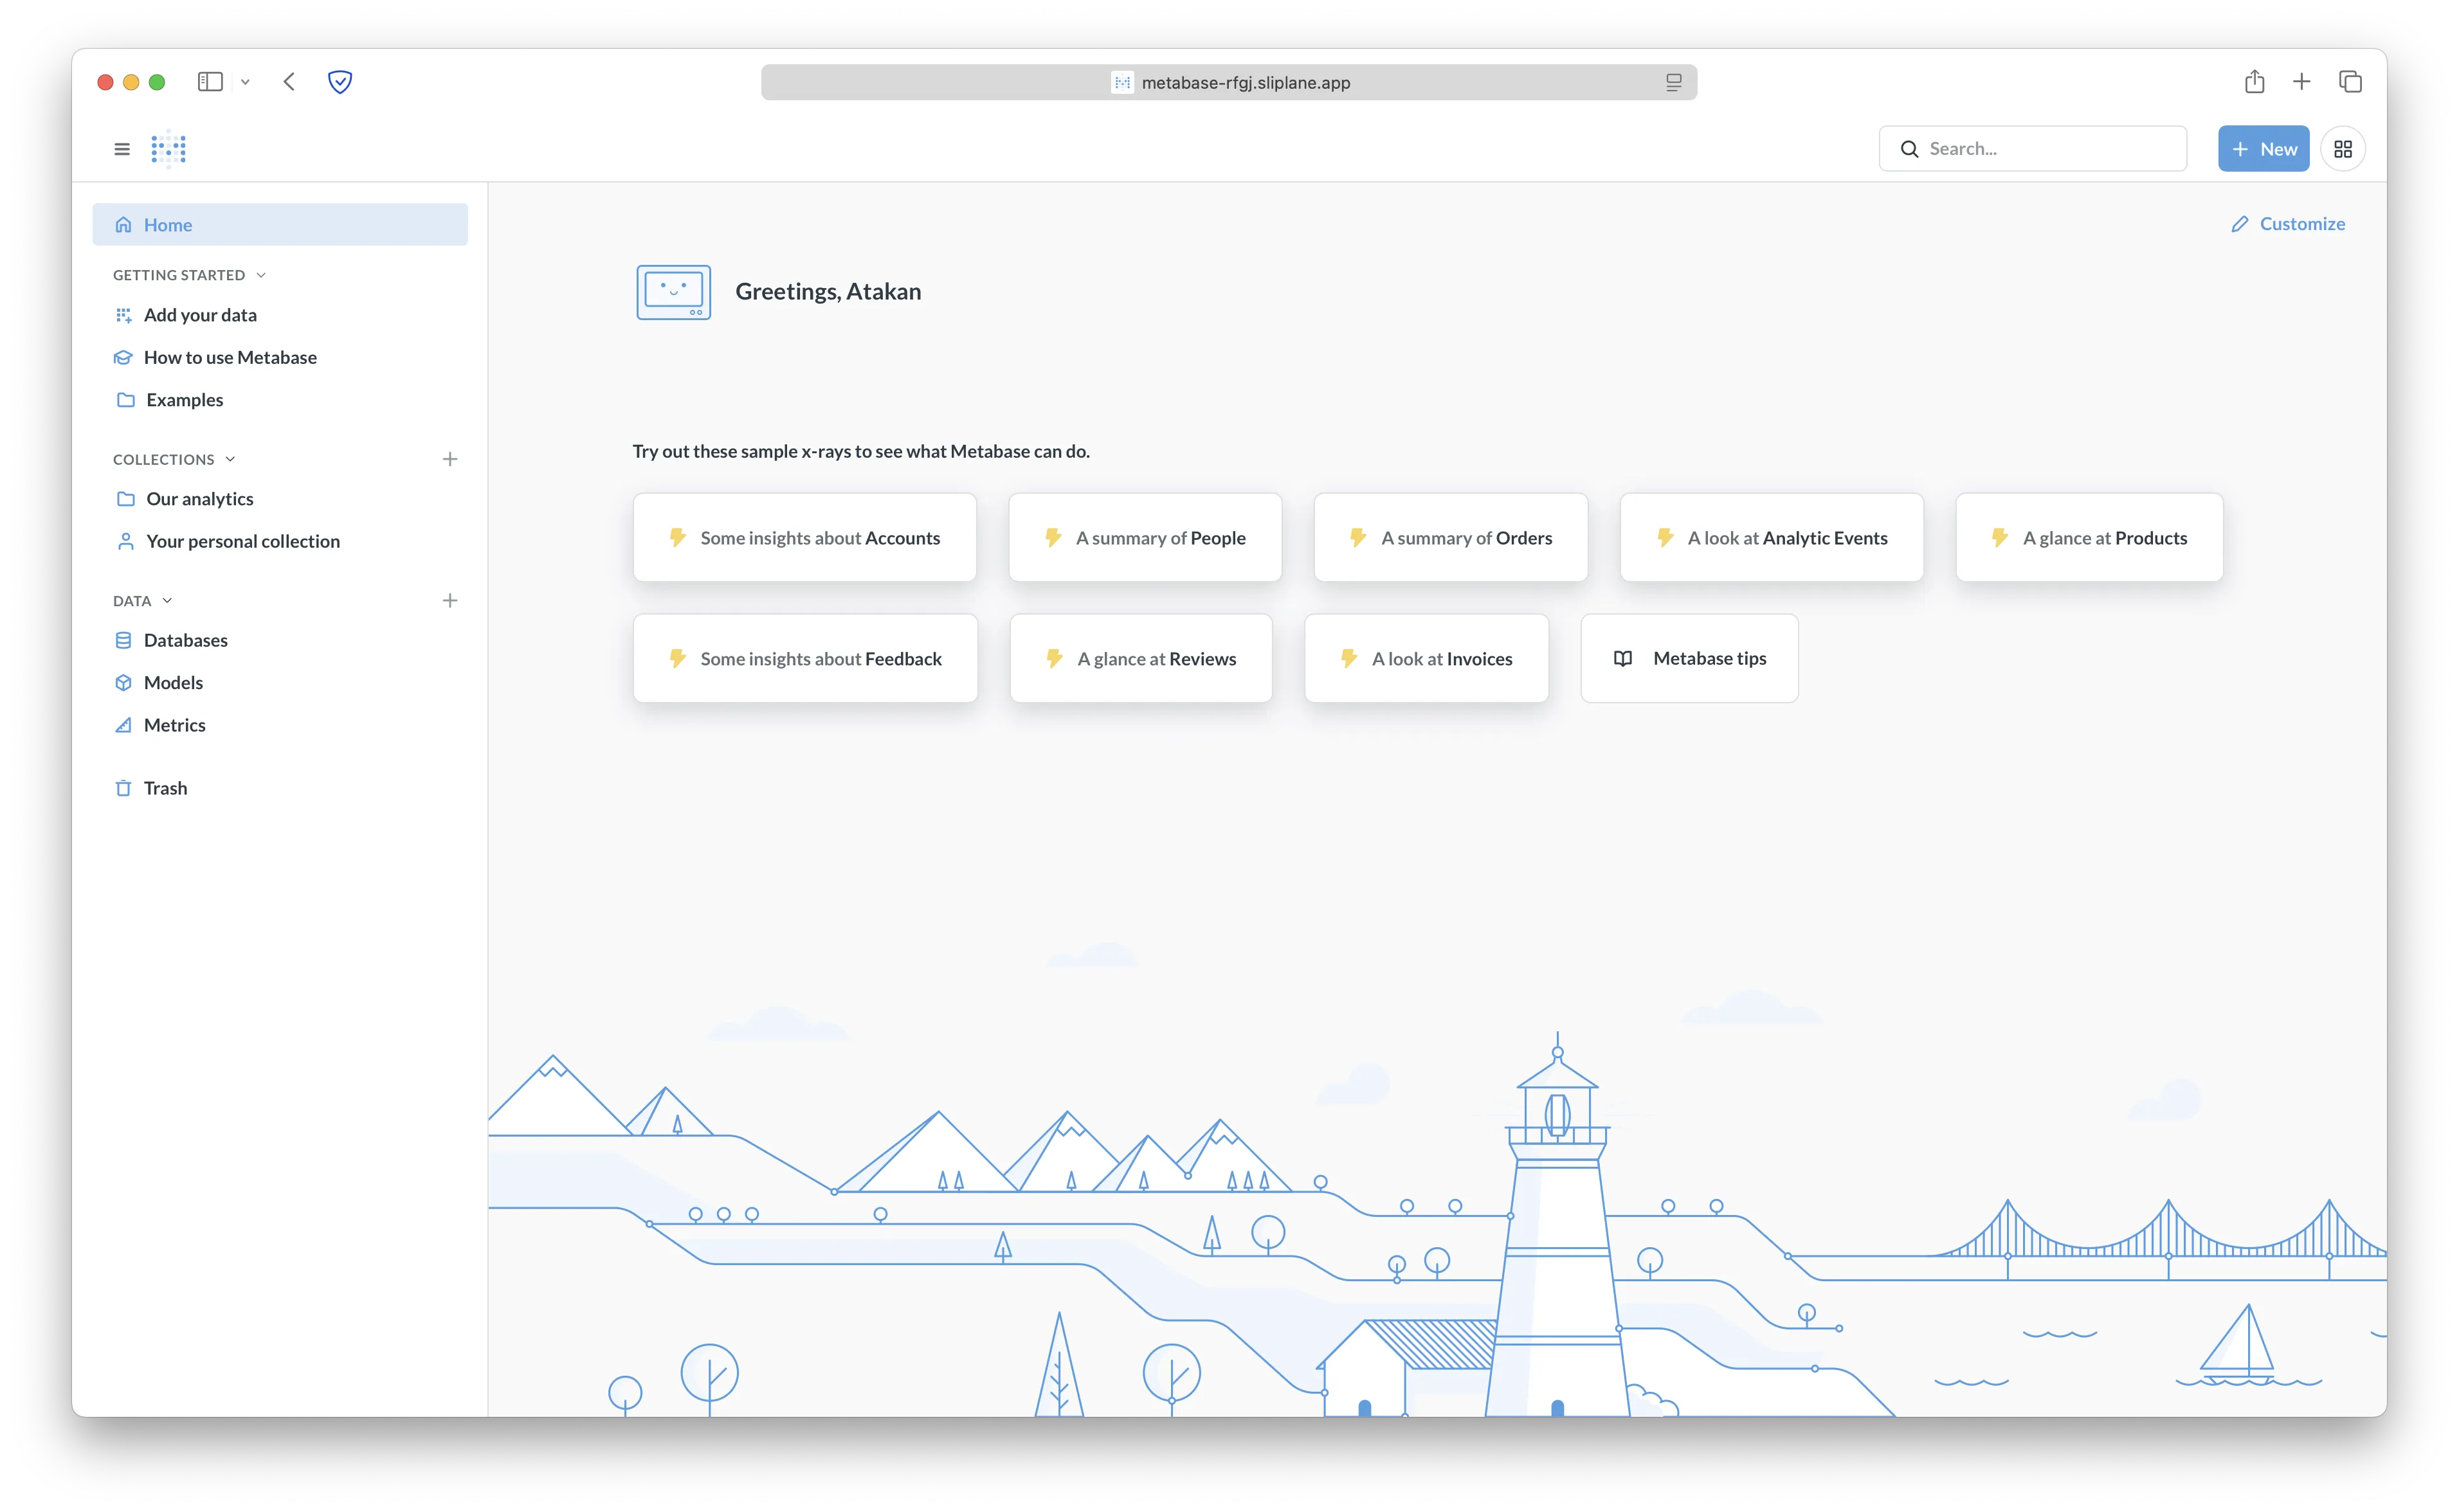The height and width of the screenshot is (1512, 2459).
Task: Select the Databases item in sidebar
Action: [x=186, y=639]
